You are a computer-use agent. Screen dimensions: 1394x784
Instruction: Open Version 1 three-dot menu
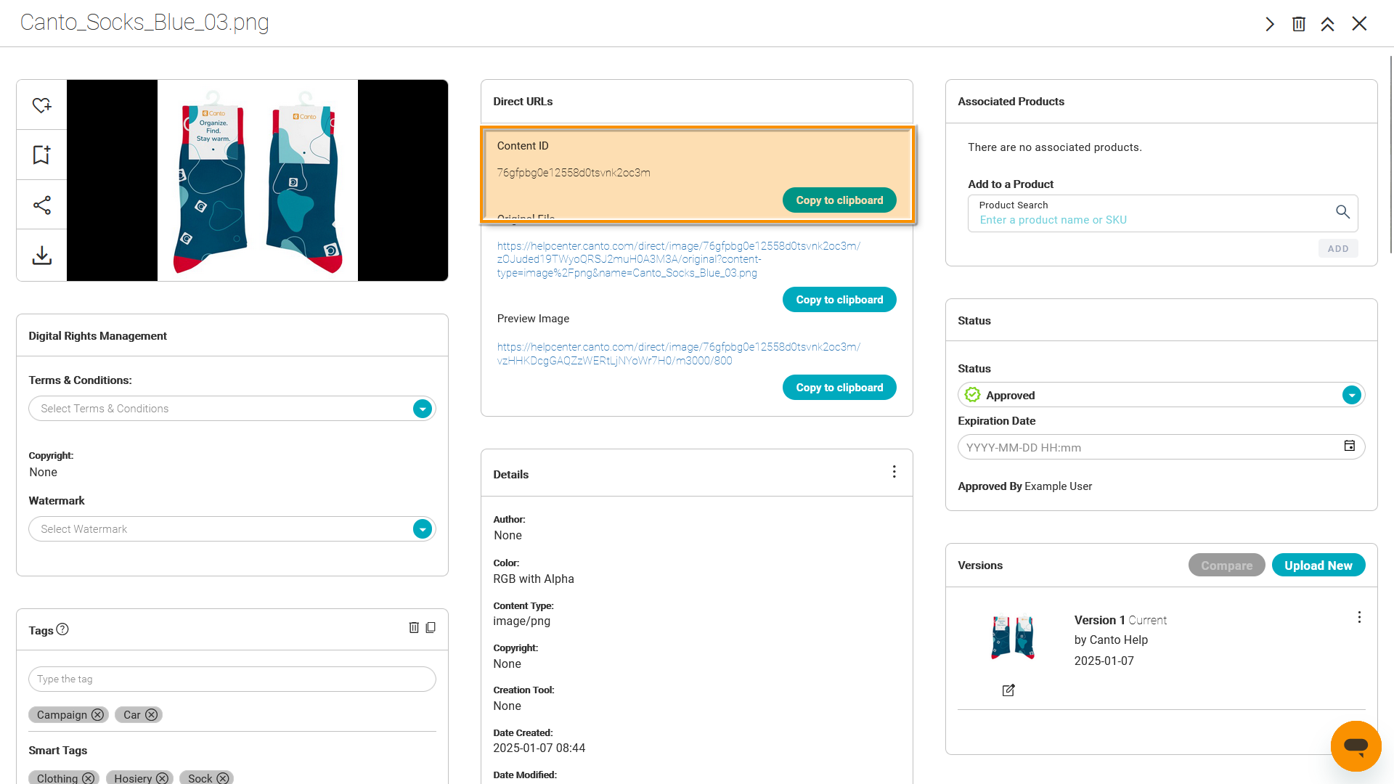(x=1359, y=617)
